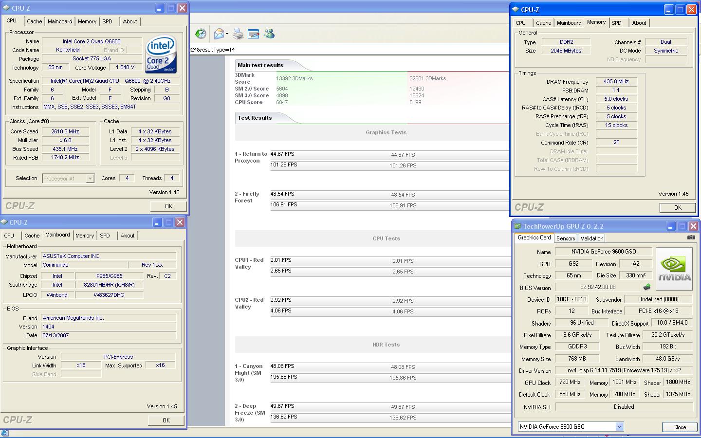Open the History panel in browser toolbar
This screenshot has height=438, width=701.
click(x=201, y=34)
